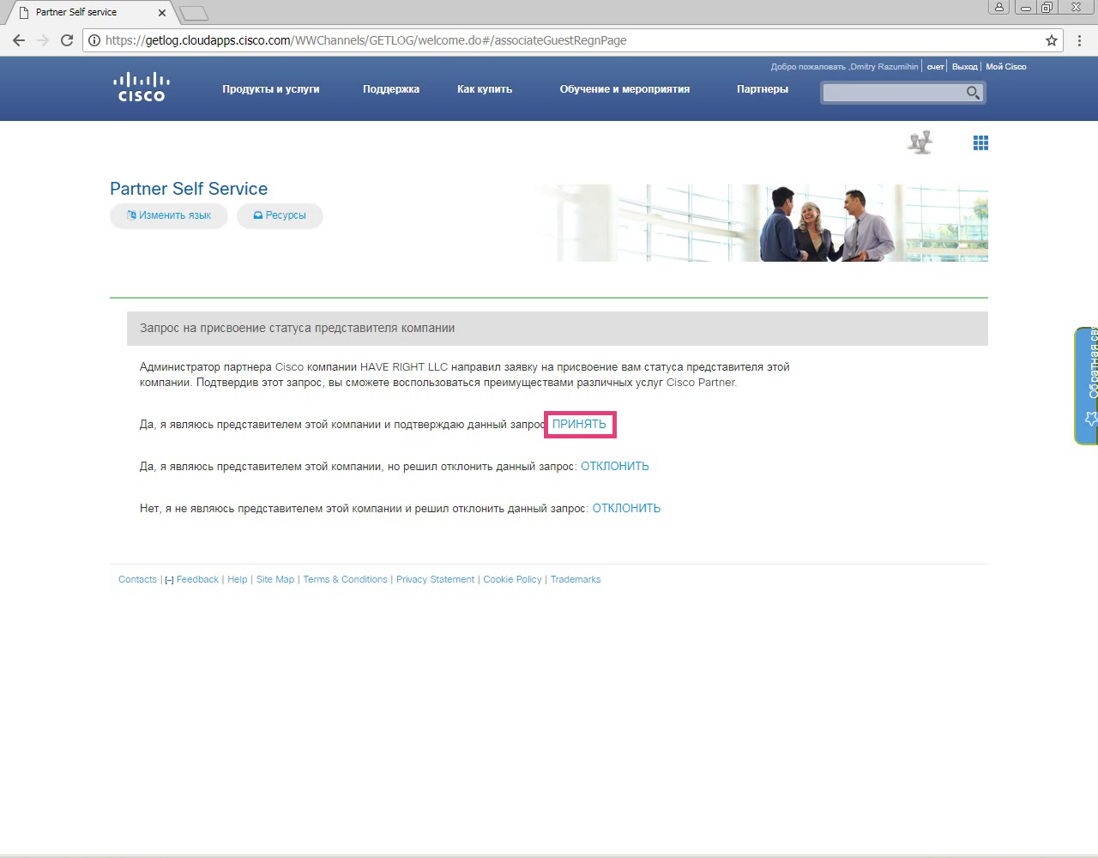Click ОТКЛОНИТЬ for representative declining request
Image resolution: width=1098 pixels, height=858 pixels.
(x=615, y=466)
